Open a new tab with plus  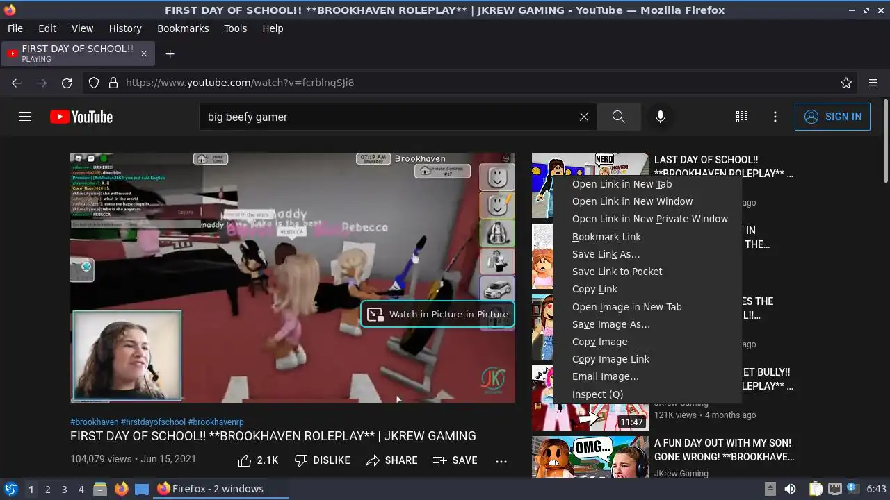(170, 53)
